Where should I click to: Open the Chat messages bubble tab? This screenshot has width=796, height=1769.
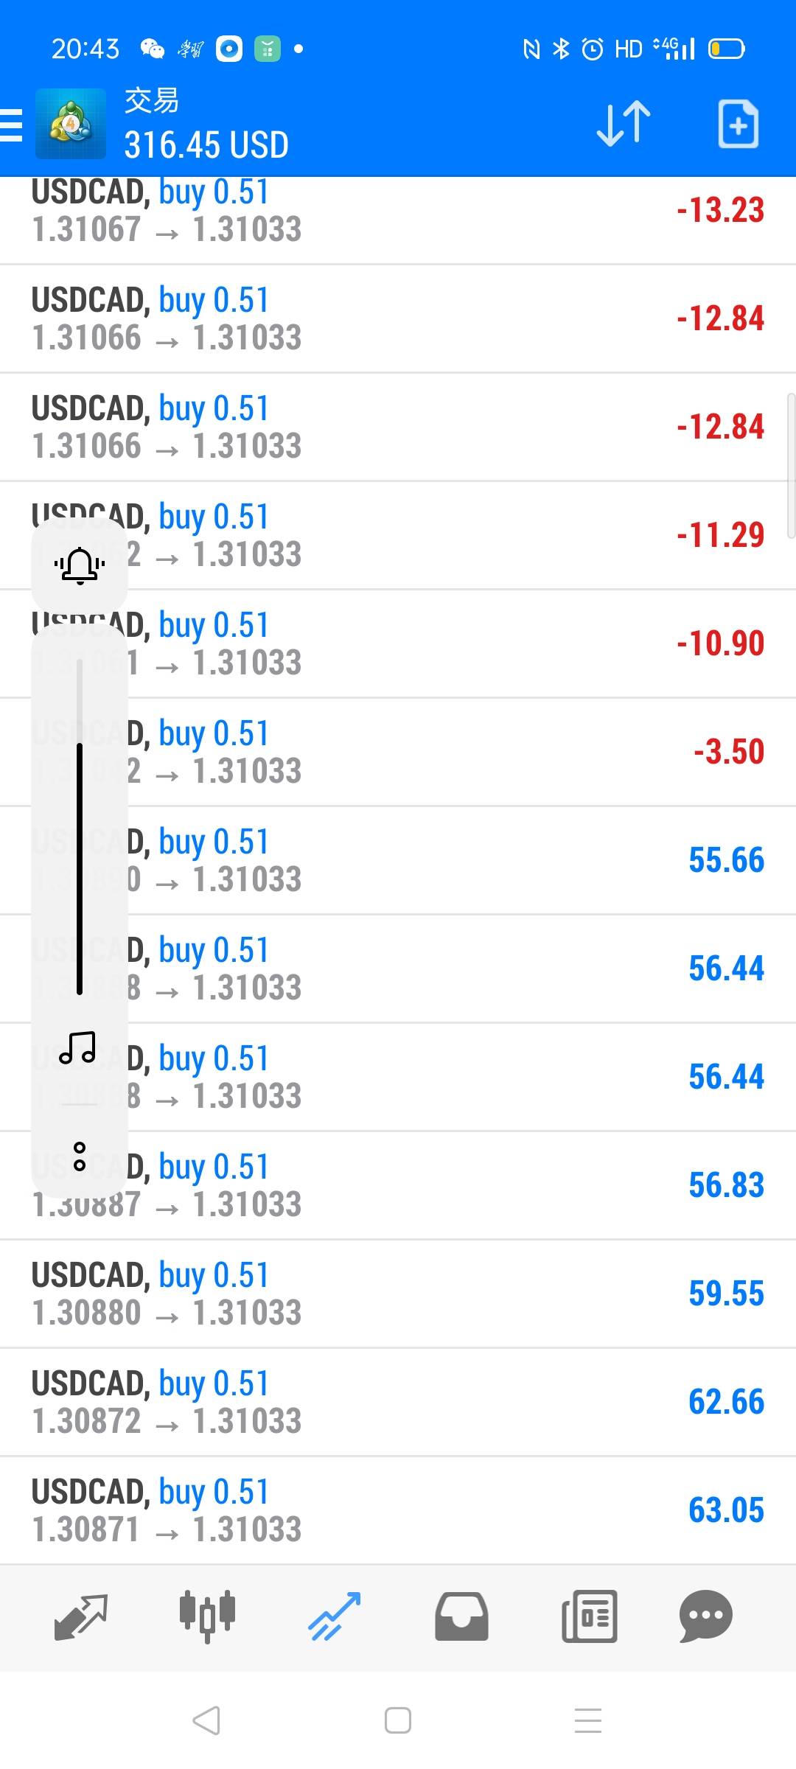click(705, 1616)
